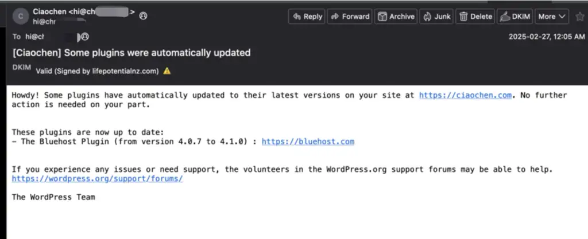Star this message
The width and height of the screenshot is (588, 239).
580,17
